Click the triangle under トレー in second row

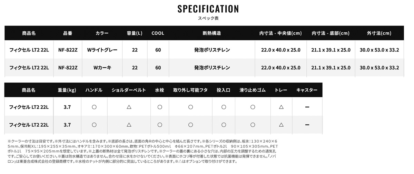tap(281, 125)
